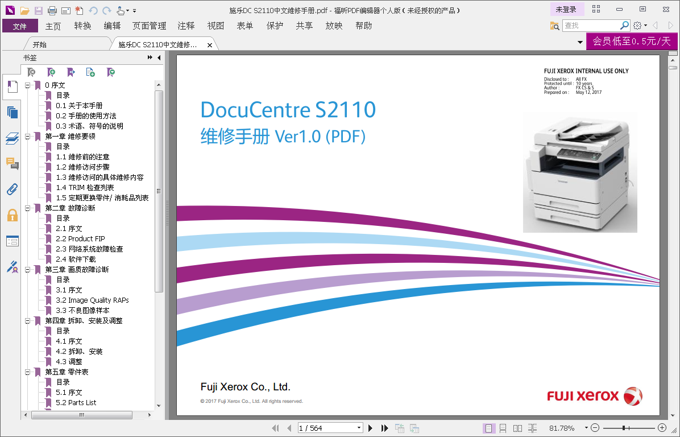Click the Undo arrow icon

click(x=93, y=10)
